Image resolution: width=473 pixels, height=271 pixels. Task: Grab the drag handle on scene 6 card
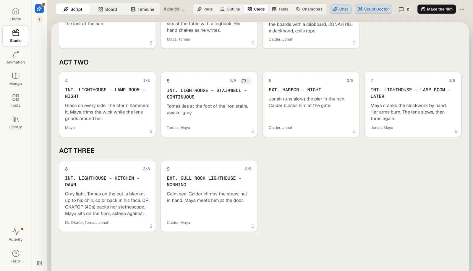pos(354,131)
